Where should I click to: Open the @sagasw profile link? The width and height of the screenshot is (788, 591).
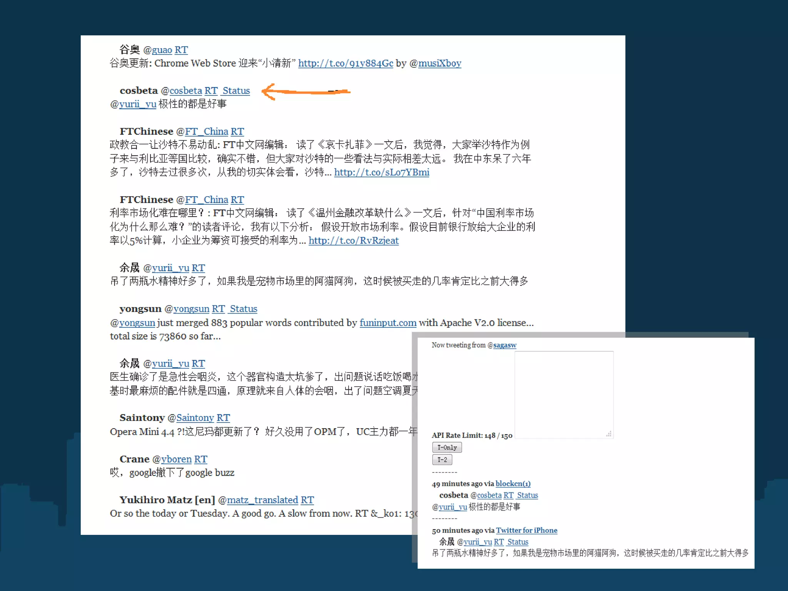pyautogui.click(x=504, y=345)
